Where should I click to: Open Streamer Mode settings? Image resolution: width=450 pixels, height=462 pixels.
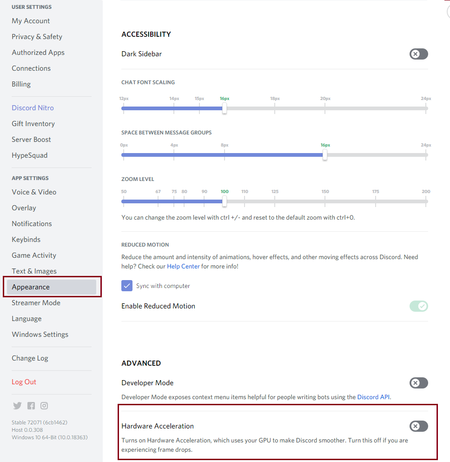(x=36, y=303)
